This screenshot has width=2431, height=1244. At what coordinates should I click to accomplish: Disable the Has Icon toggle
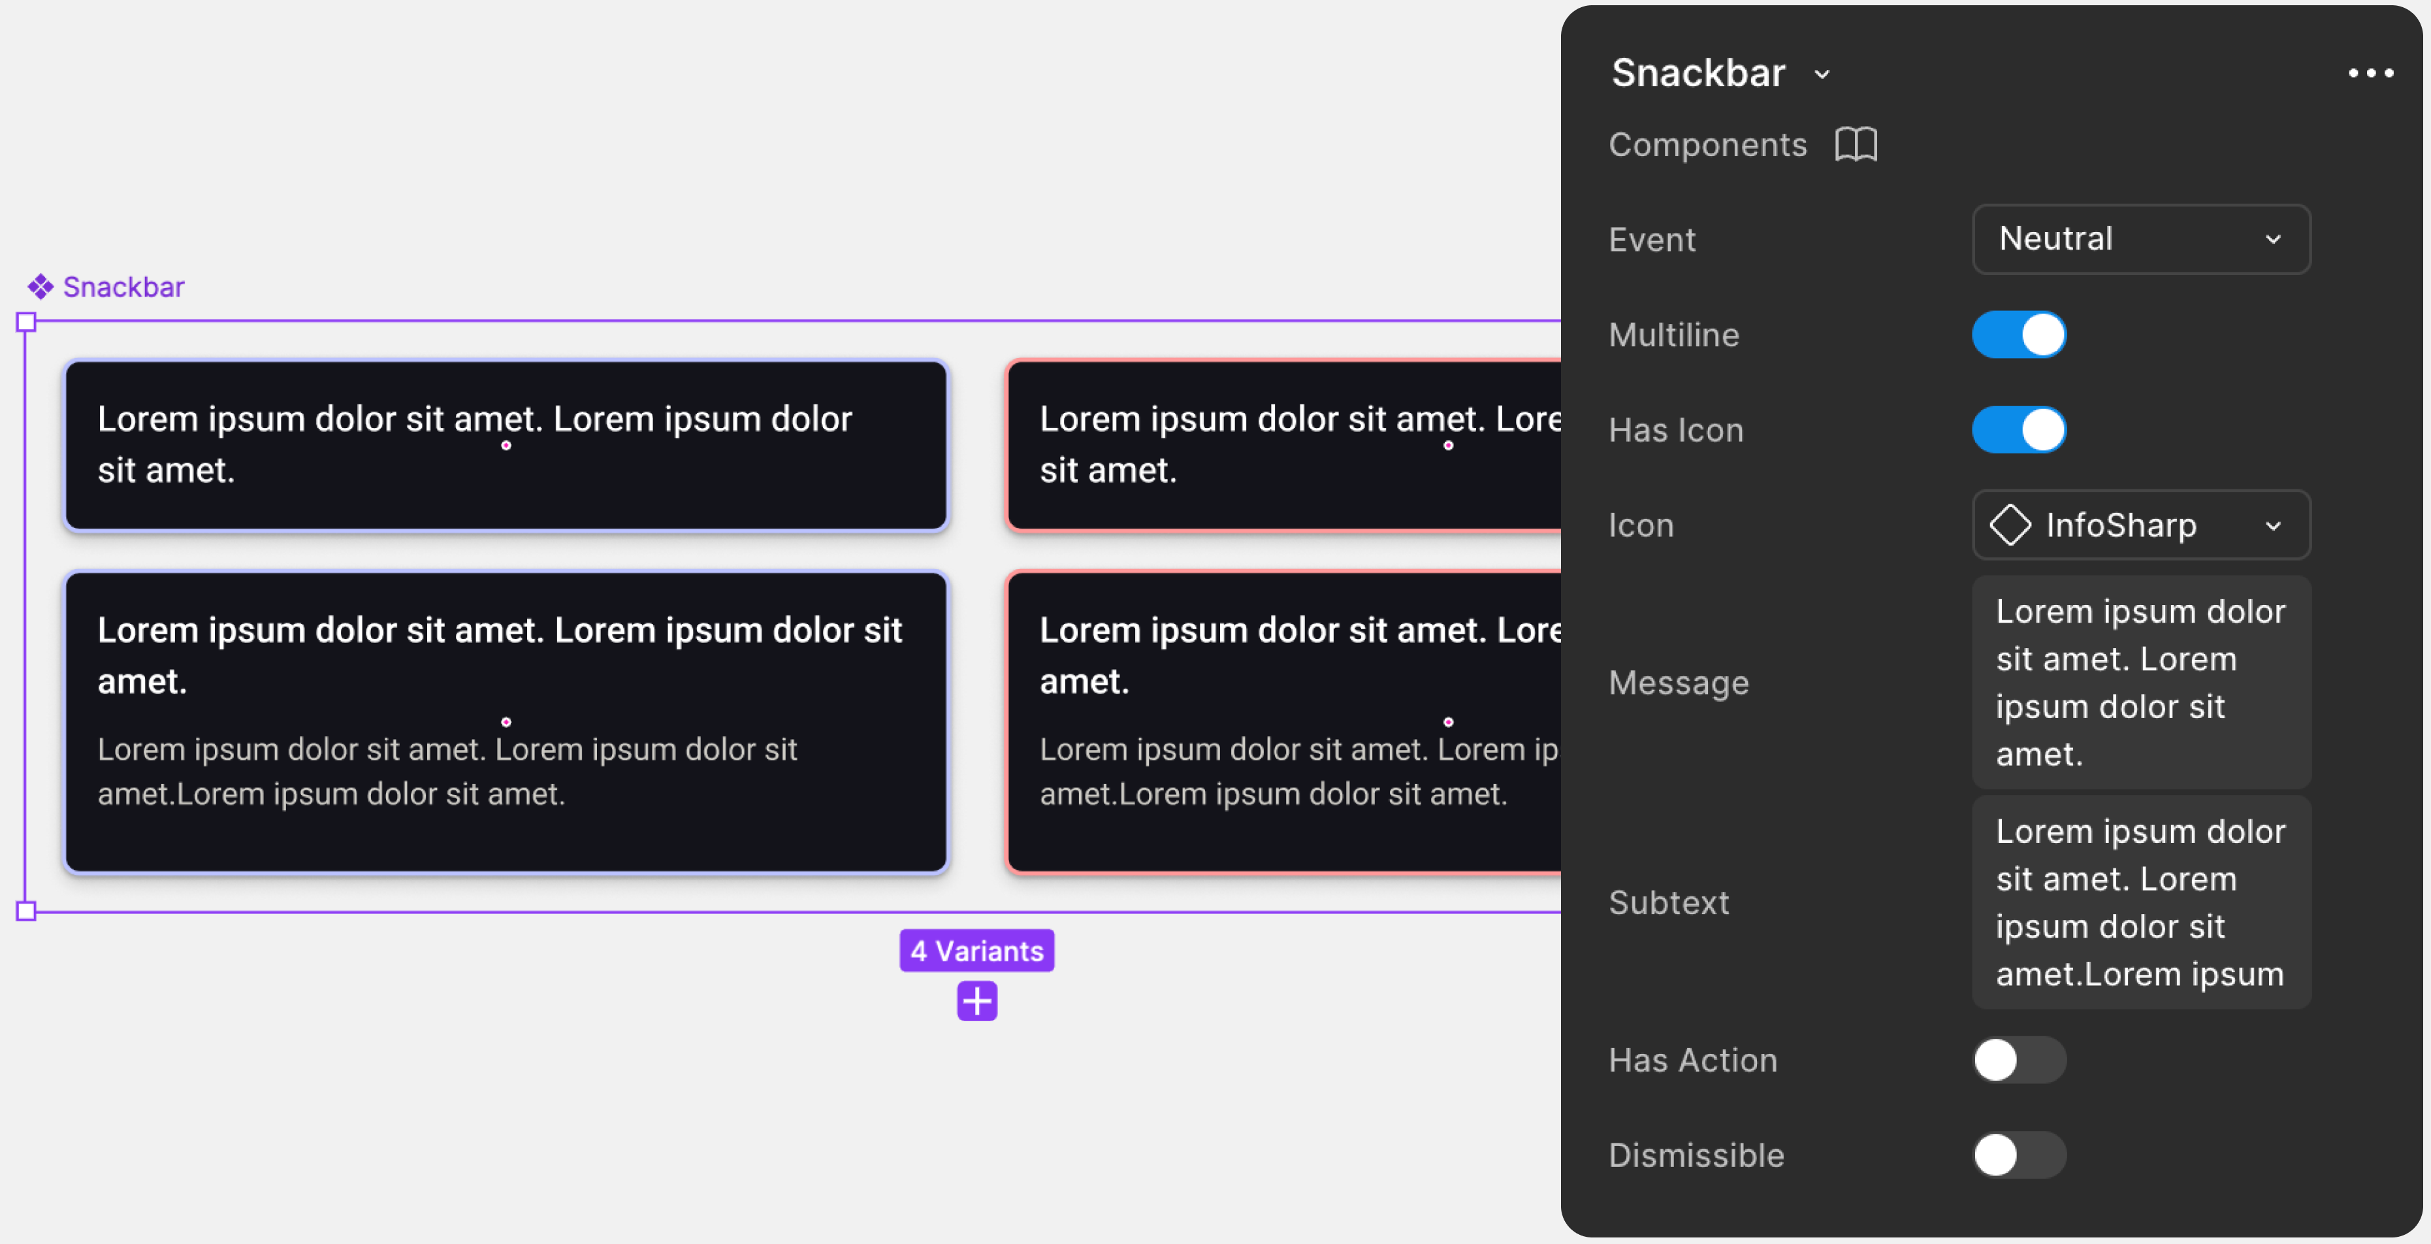point(2019,429)
